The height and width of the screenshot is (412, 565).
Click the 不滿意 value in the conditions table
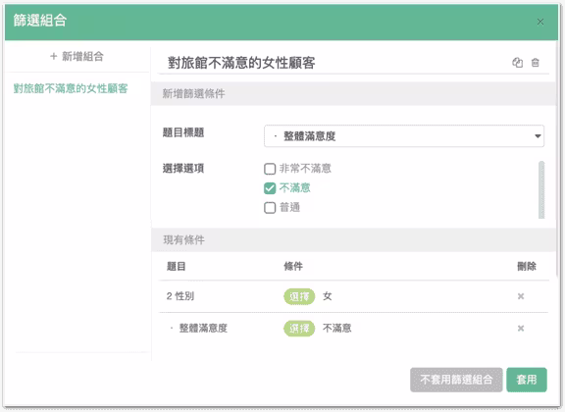pos(336,328)
